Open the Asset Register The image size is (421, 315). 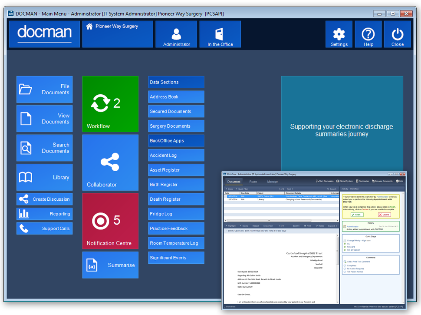click(x=176, y=170)
